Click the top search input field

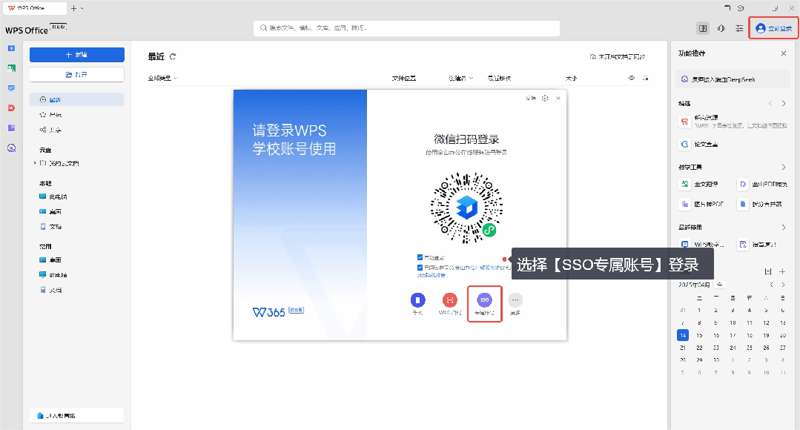pos(406,28)
